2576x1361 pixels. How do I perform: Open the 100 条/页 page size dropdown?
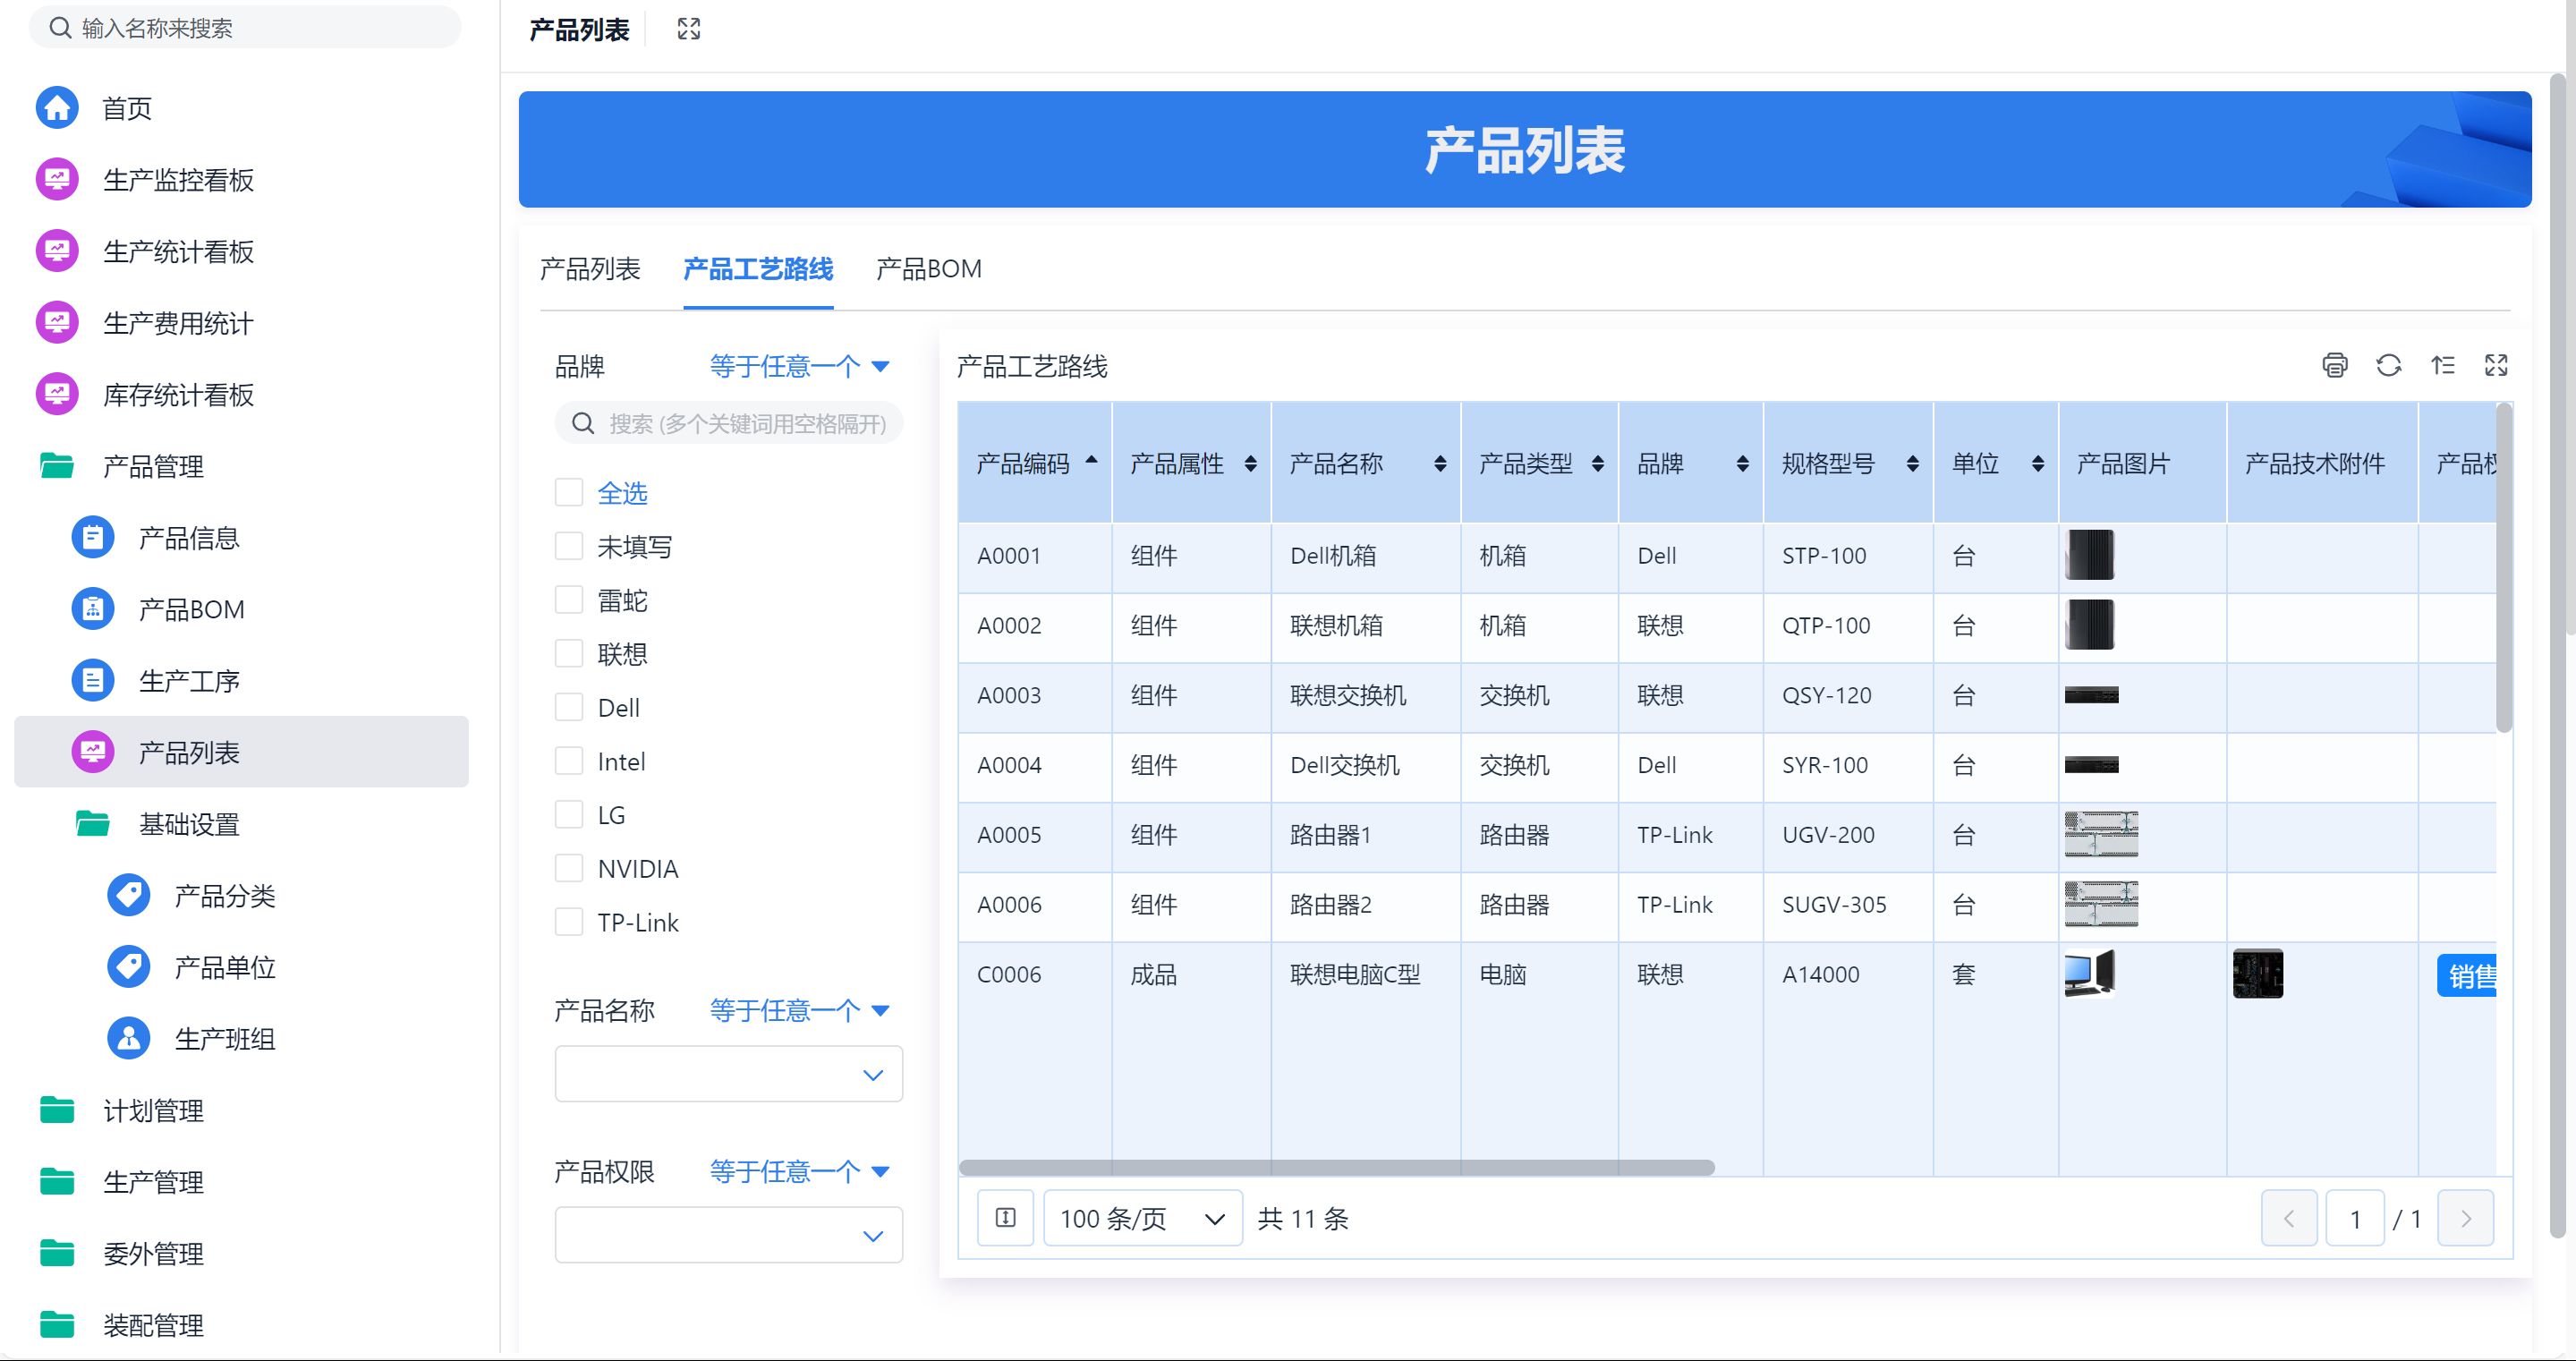1142,1217
